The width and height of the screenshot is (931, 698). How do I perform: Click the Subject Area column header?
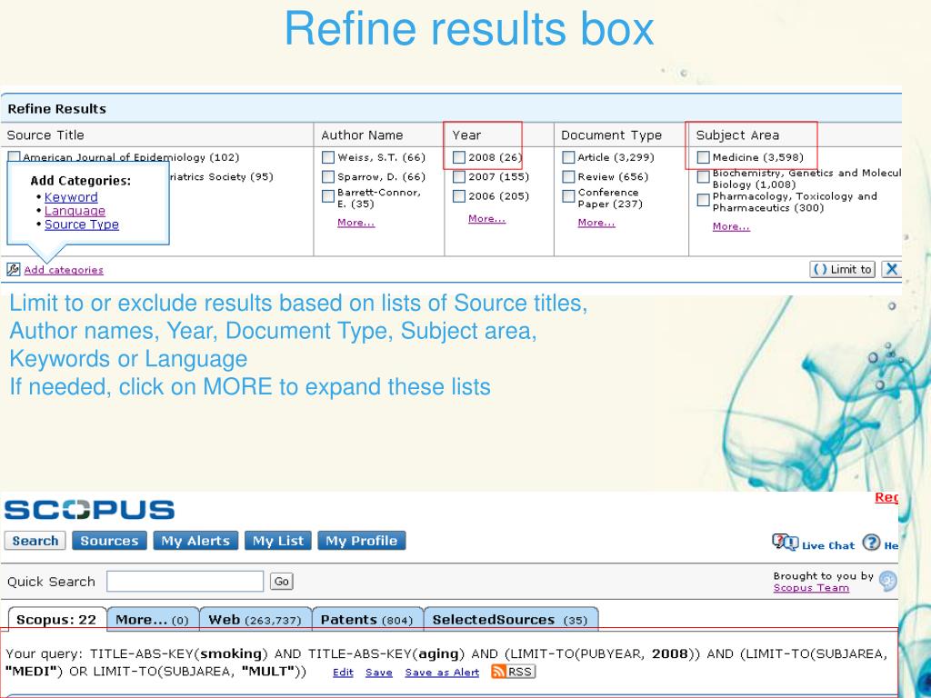737,135
